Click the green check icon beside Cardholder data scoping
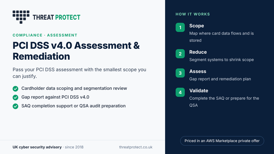 (x=15, y=89)
